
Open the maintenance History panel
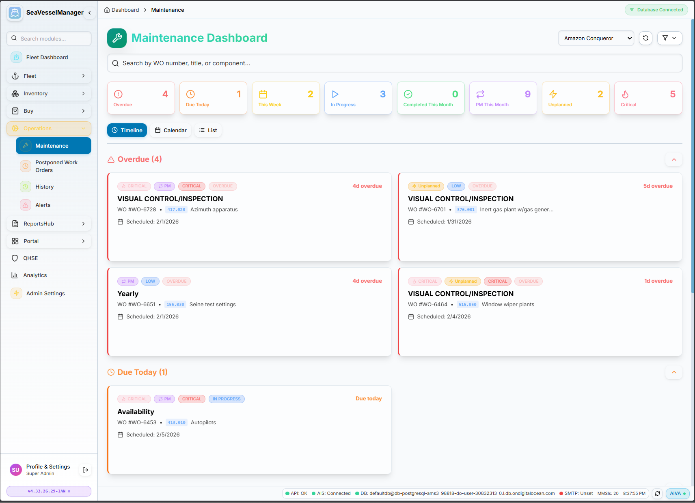click(x=44, y=187)
